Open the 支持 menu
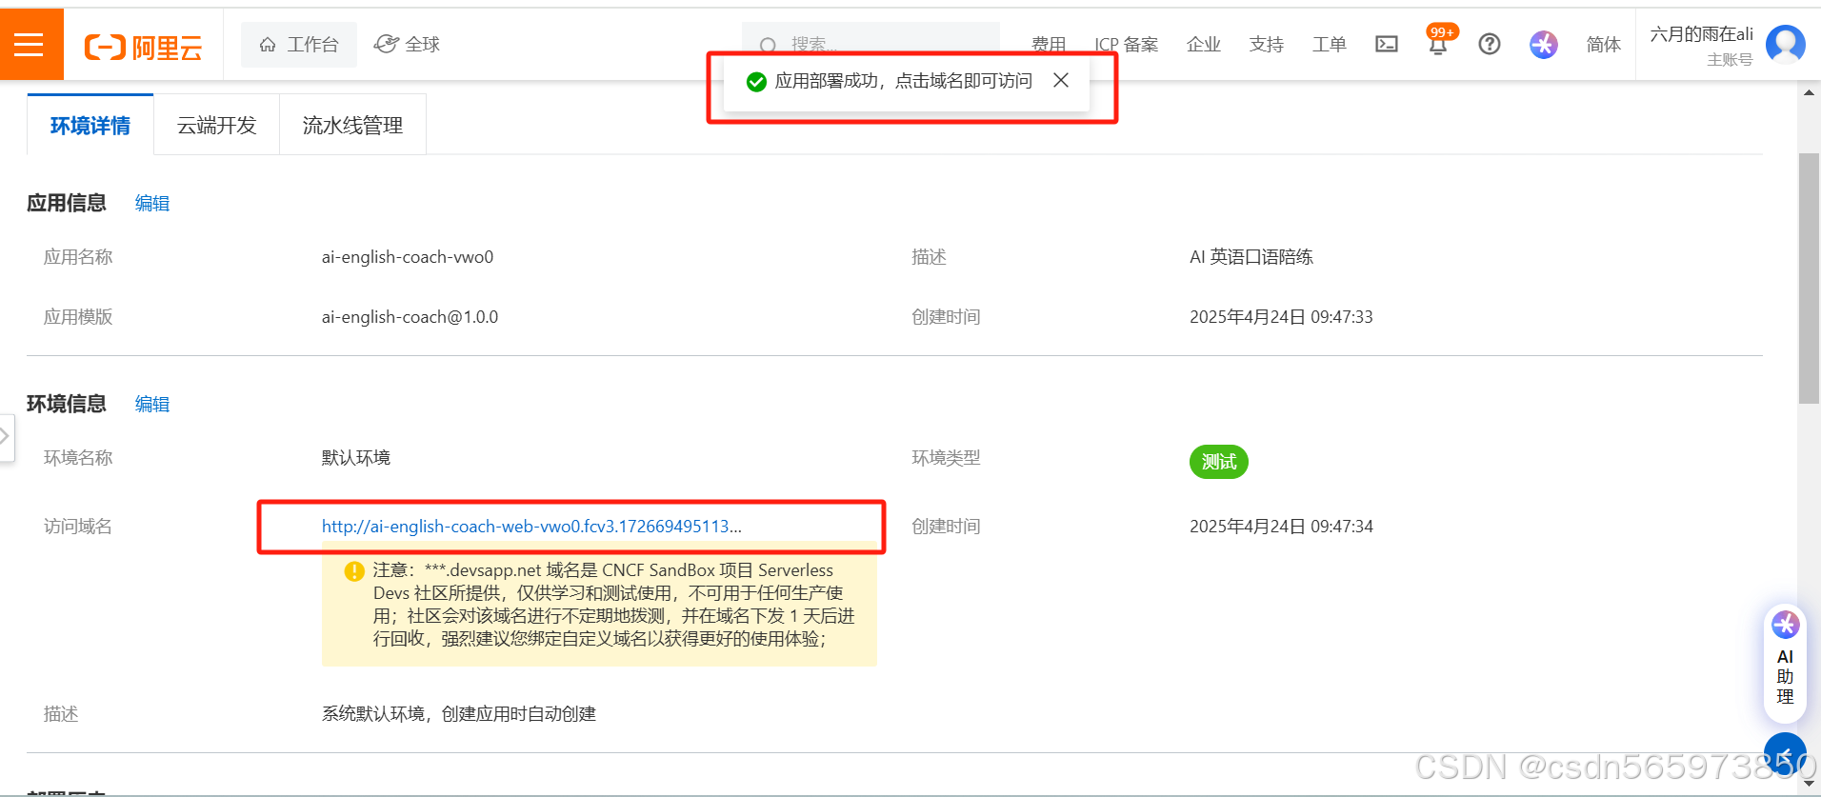Viewport: 1821px width, 797px height. [1267, 45]
